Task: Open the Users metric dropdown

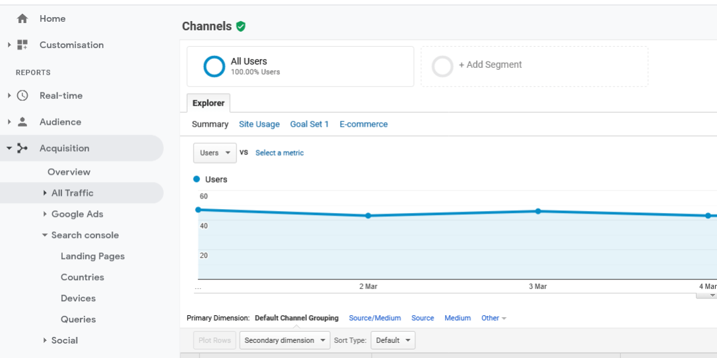Action: [x=215, y=153]
